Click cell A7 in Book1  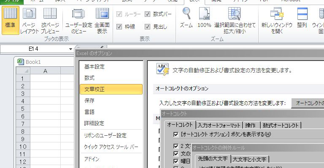pyautogui.click(x=45, y=124)
